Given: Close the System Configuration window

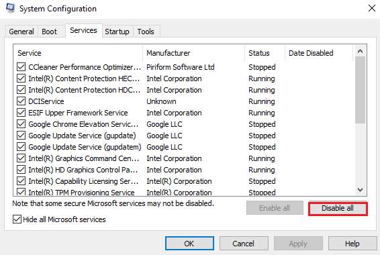Looking at the screenshot, I should [x=371, y=9].
